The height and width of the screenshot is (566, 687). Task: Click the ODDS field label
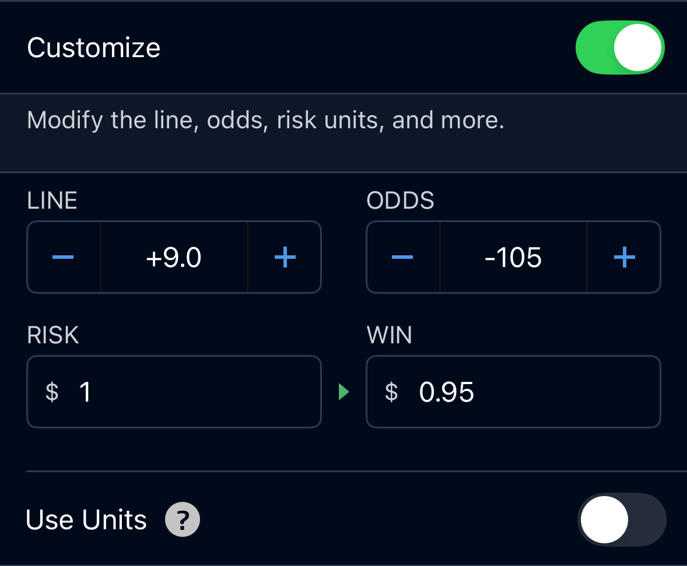[401, 201]
